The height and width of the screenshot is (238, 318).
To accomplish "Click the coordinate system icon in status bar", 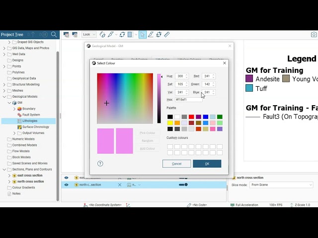I will (x=85, y=205).
